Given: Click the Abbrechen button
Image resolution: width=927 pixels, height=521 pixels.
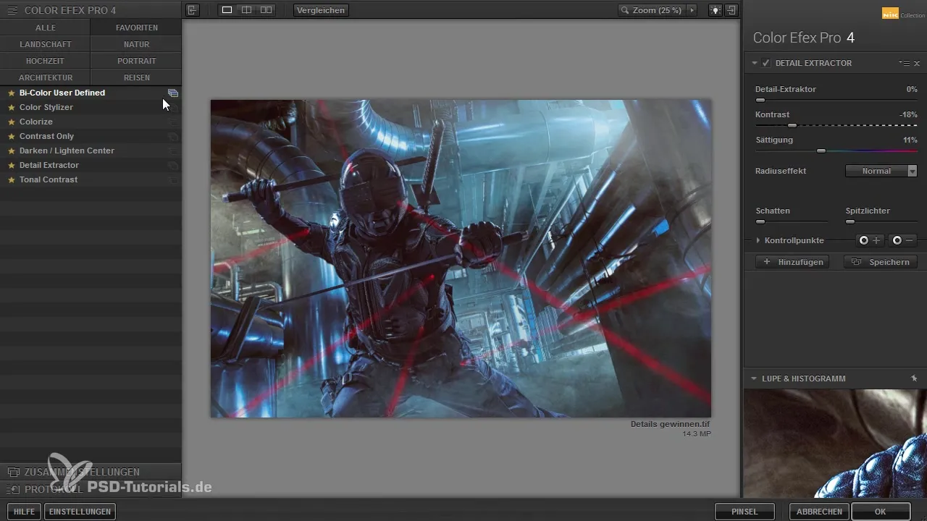Looking at the screenshot, I should (821, 512).
